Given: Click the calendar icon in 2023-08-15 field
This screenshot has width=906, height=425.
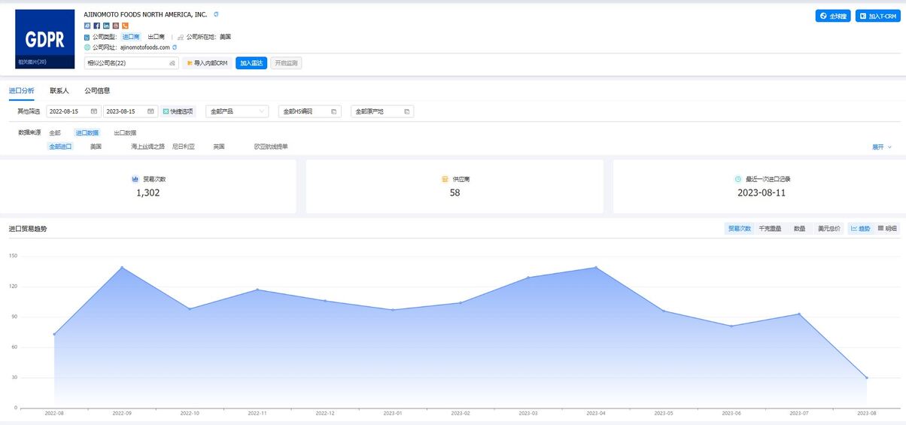Looking at the screenshot, I should point(151,111).
